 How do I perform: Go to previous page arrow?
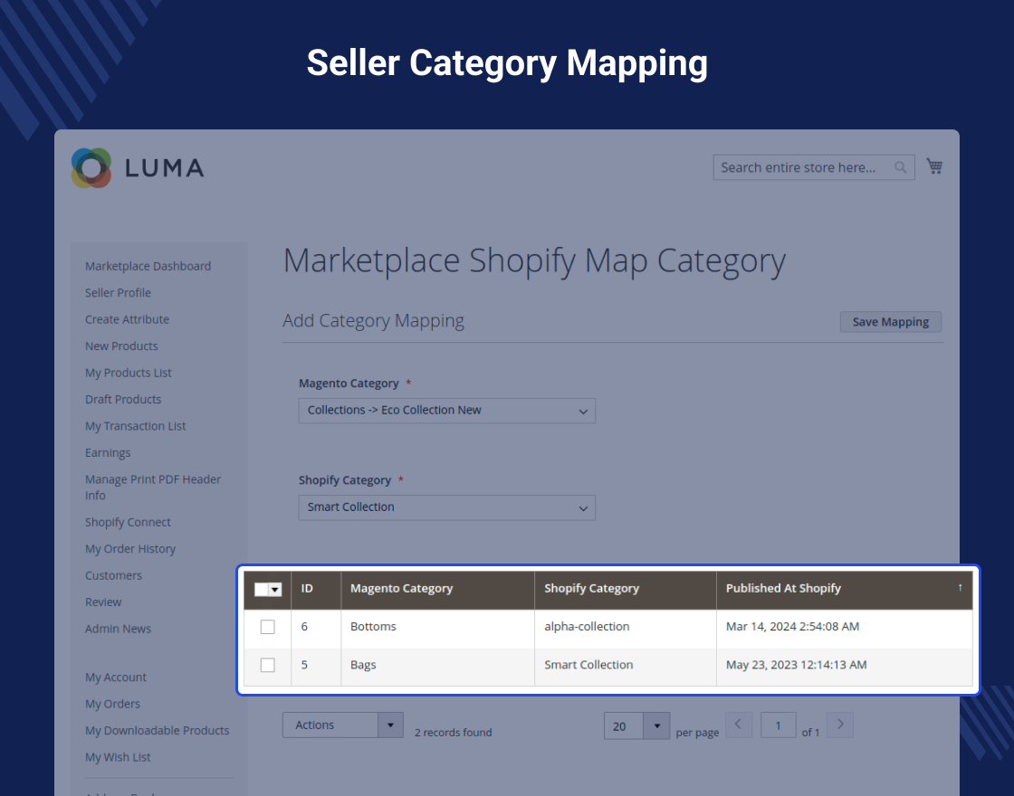coord(739,725)
